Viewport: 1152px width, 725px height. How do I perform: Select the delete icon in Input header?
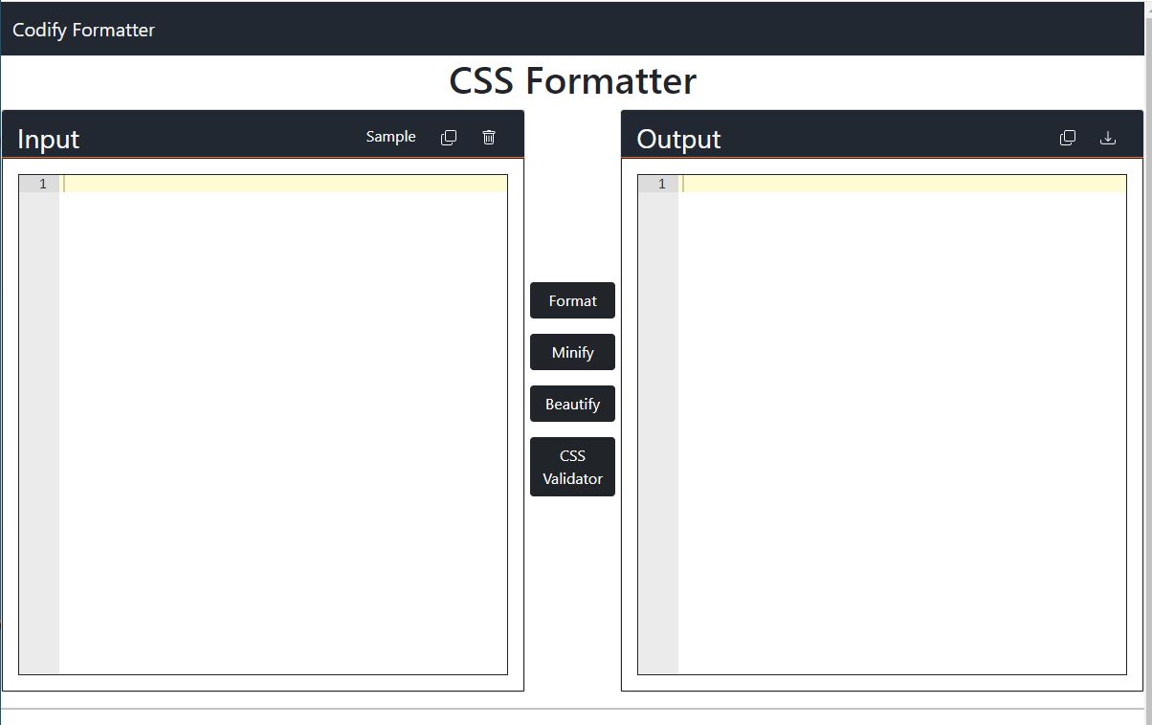pyautogui.click(x=488, y=137)
